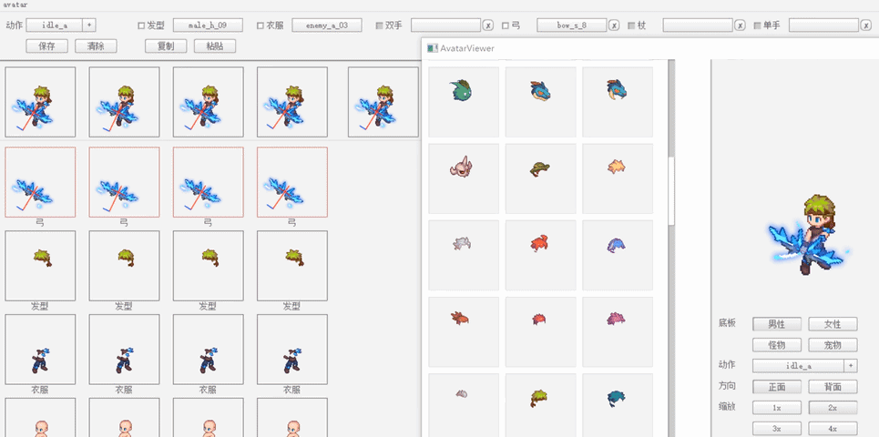This screenshot has width=879, height=437.
Task: Pick the grey-white hair item
Action: [464, 256]
